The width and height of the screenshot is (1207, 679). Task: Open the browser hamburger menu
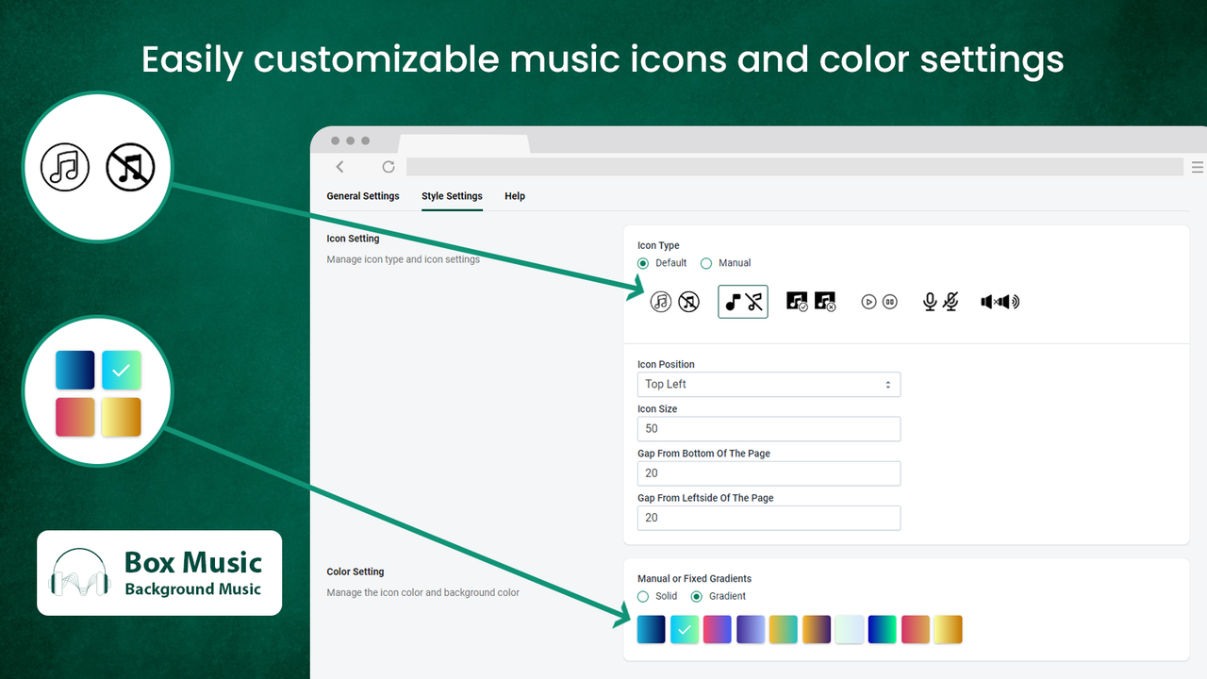(x=1198, y=167)
